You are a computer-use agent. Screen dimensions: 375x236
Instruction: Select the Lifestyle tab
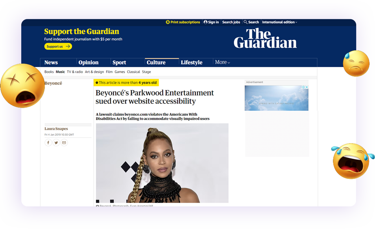tap(191, 62)
